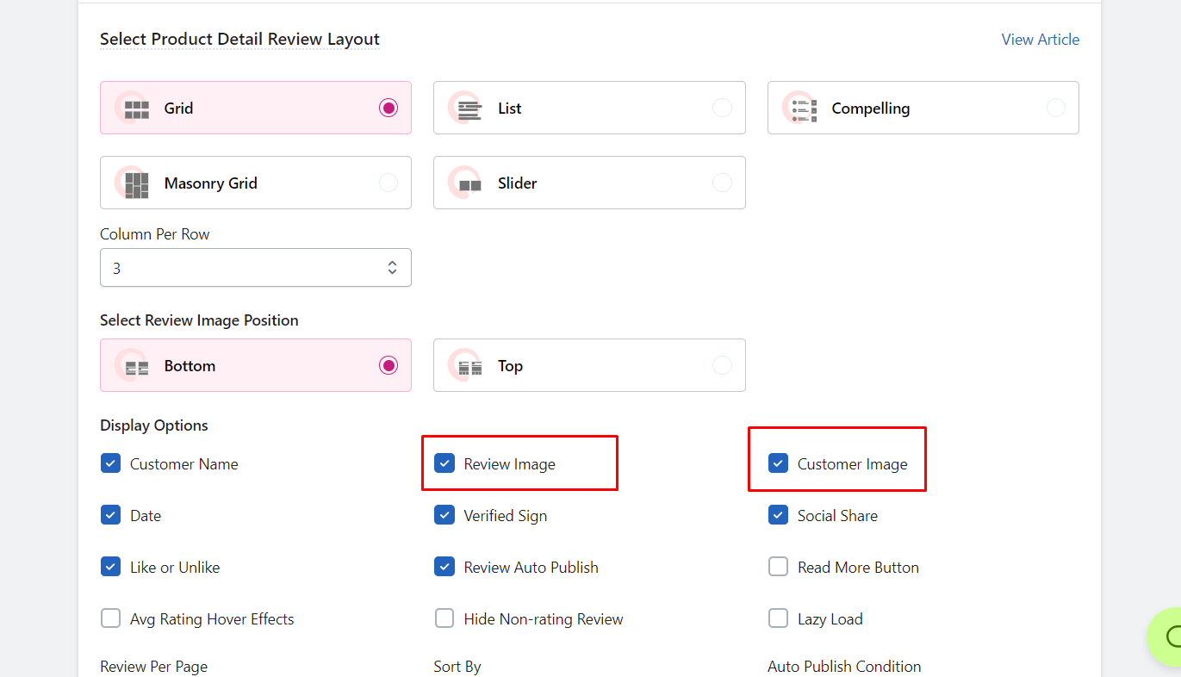Select the List layout radio button
This screenshot has width=1181, height=677.
point(723,108)
